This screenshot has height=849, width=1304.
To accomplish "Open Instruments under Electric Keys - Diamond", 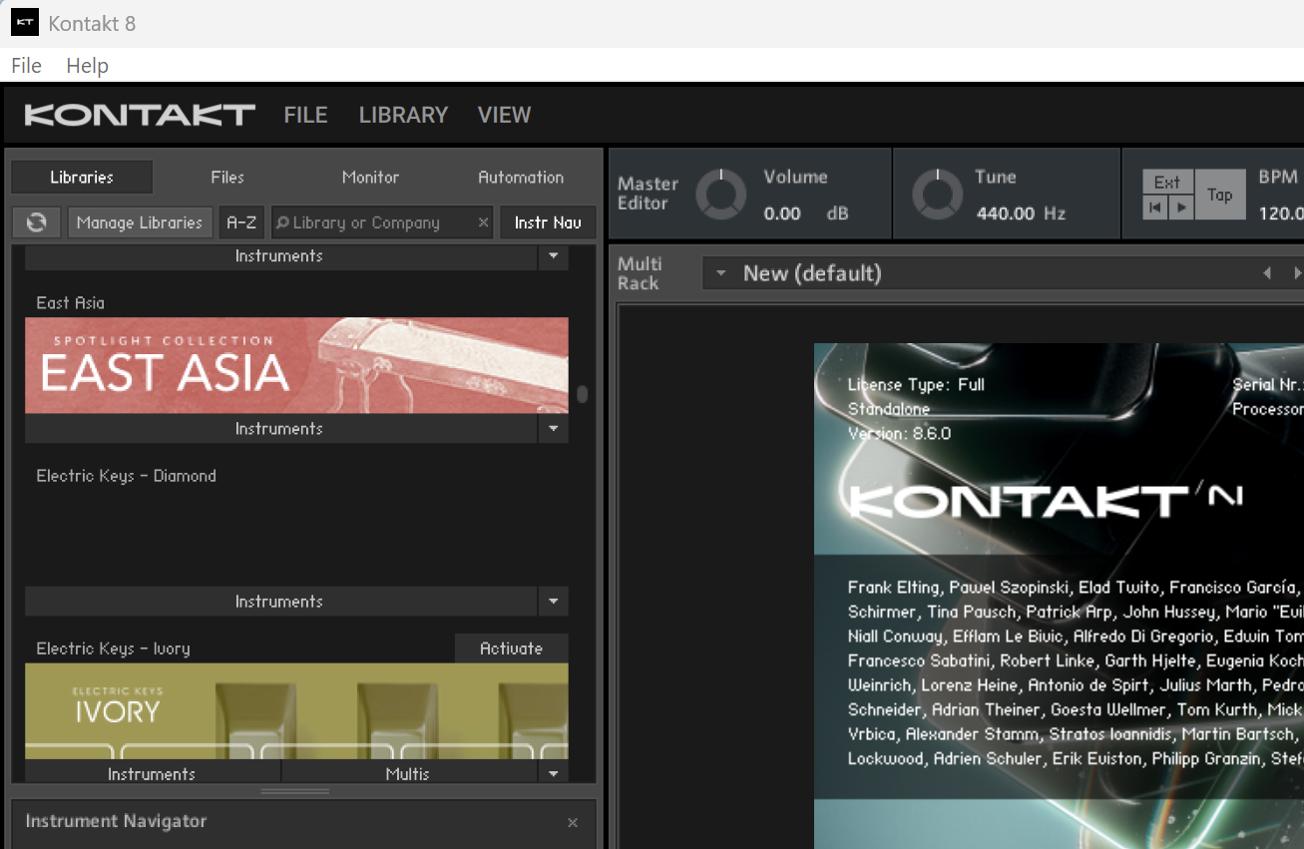I will [x=279, y=602].
